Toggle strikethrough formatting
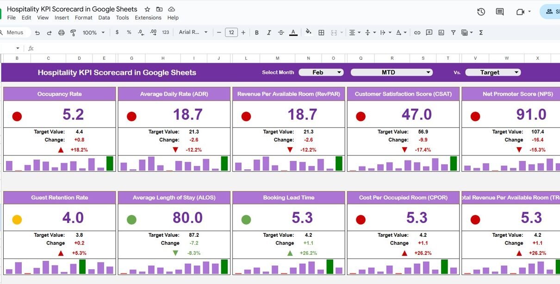The height and width of the screenshot is (284, 560). point(281,32)
